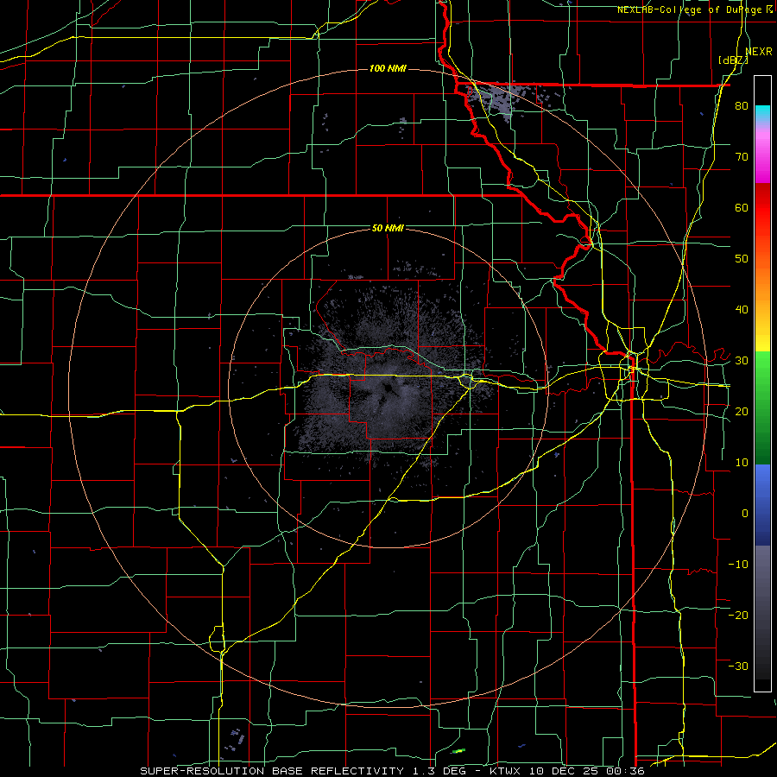Click the 60 dBZ scale value
This screenshot has width=777, height=777.
tap(742, 207)
